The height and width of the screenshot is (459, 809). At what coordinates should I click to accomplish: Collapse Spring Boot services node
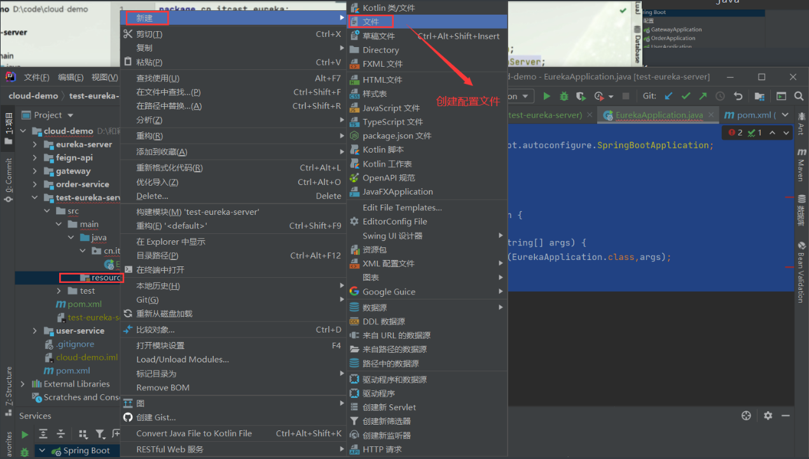(x=43, y=451)
